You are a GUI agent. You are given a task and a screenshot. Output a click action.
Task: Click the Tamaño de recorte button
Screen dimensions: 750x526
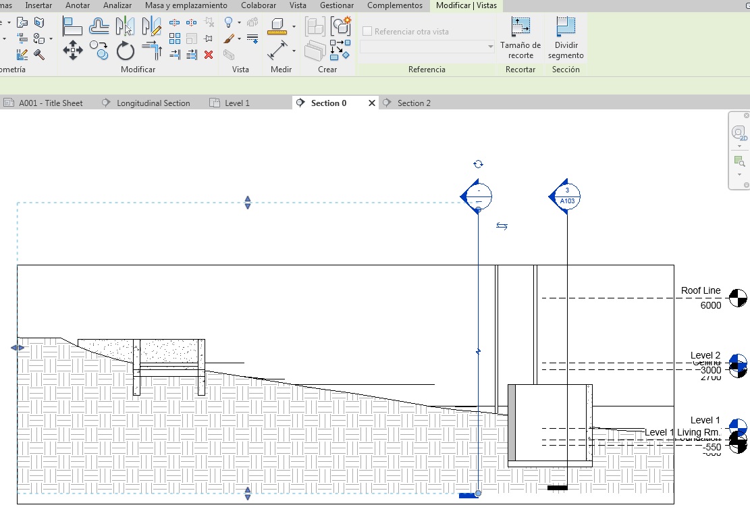520,38
